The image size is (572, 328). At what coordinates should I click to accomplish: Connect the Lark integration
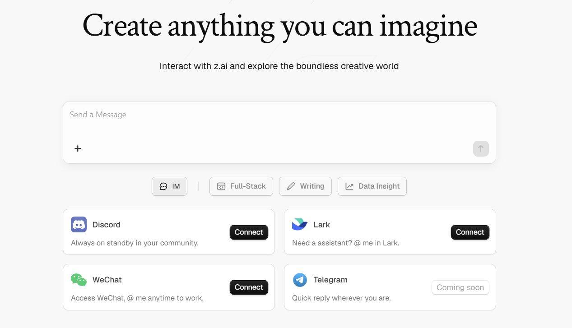click(x=470, y=232)
